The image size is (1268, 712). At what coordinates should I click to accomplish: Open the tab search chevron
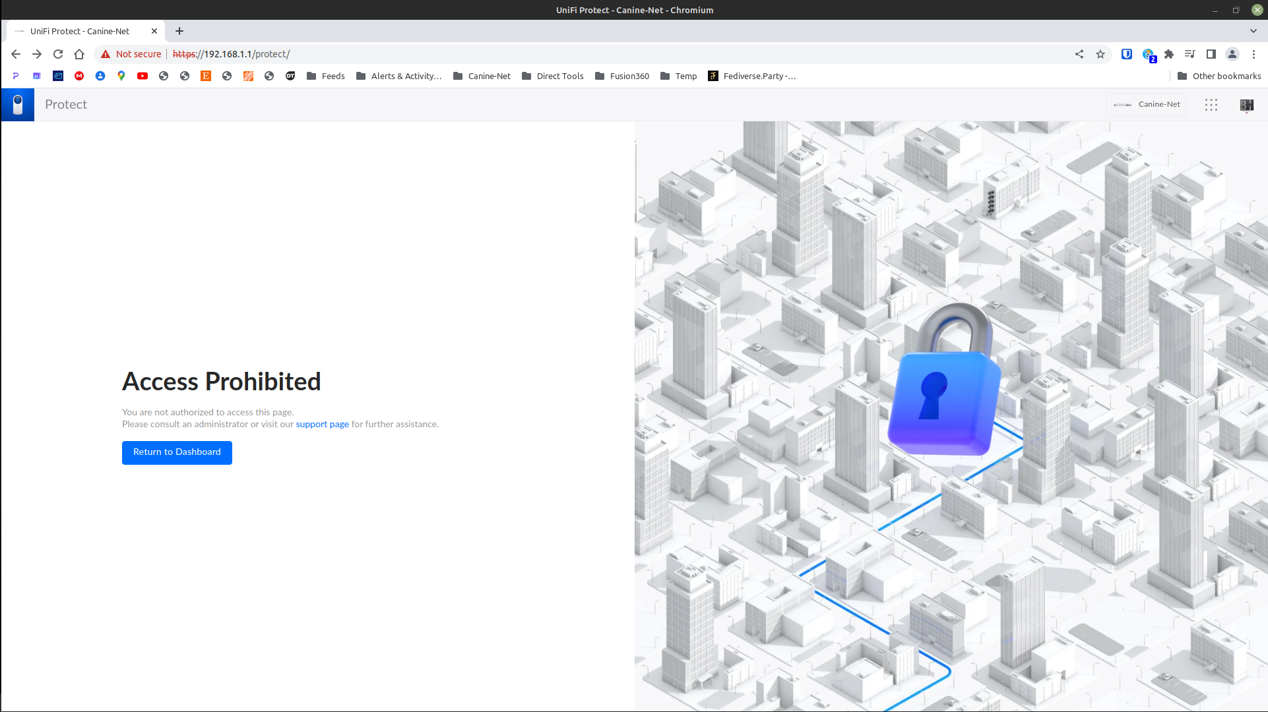click(1253, 31)
